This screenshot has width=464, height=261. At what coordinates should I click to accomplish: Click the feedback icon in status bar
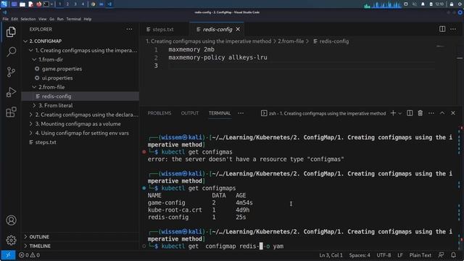click(442, 254)
